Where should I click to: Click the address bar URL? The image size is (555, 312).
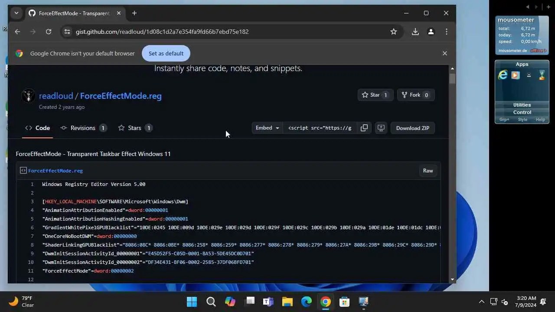pyautogui.click(x=162, y=32)
